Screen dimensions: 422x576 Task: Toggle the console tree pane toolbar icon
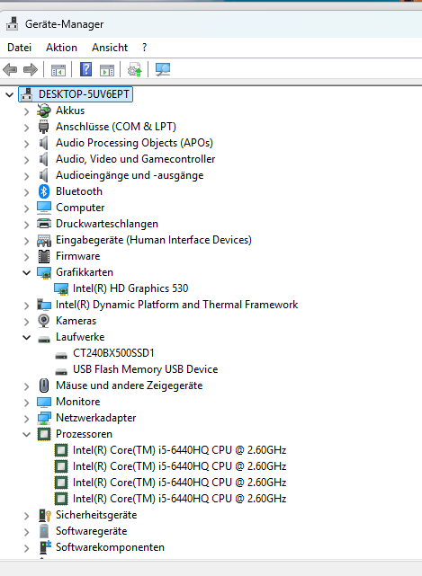58,70
